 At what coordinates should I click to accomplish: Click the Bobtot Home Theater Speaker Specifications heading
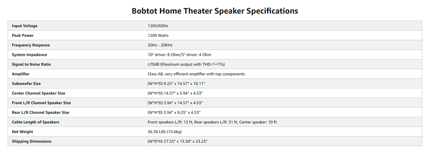coord(215,11)
